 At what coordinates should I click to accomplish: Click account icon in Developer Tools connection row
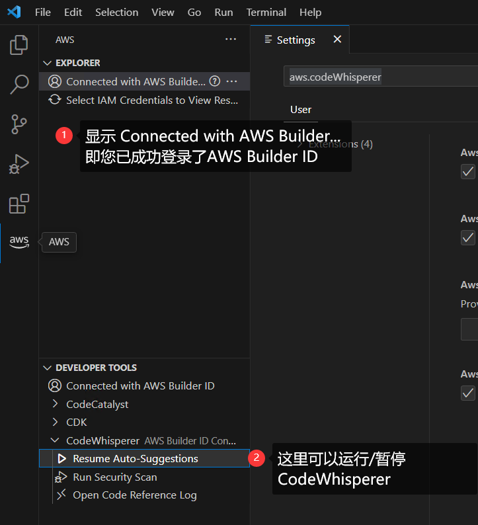tap(55, 385)
